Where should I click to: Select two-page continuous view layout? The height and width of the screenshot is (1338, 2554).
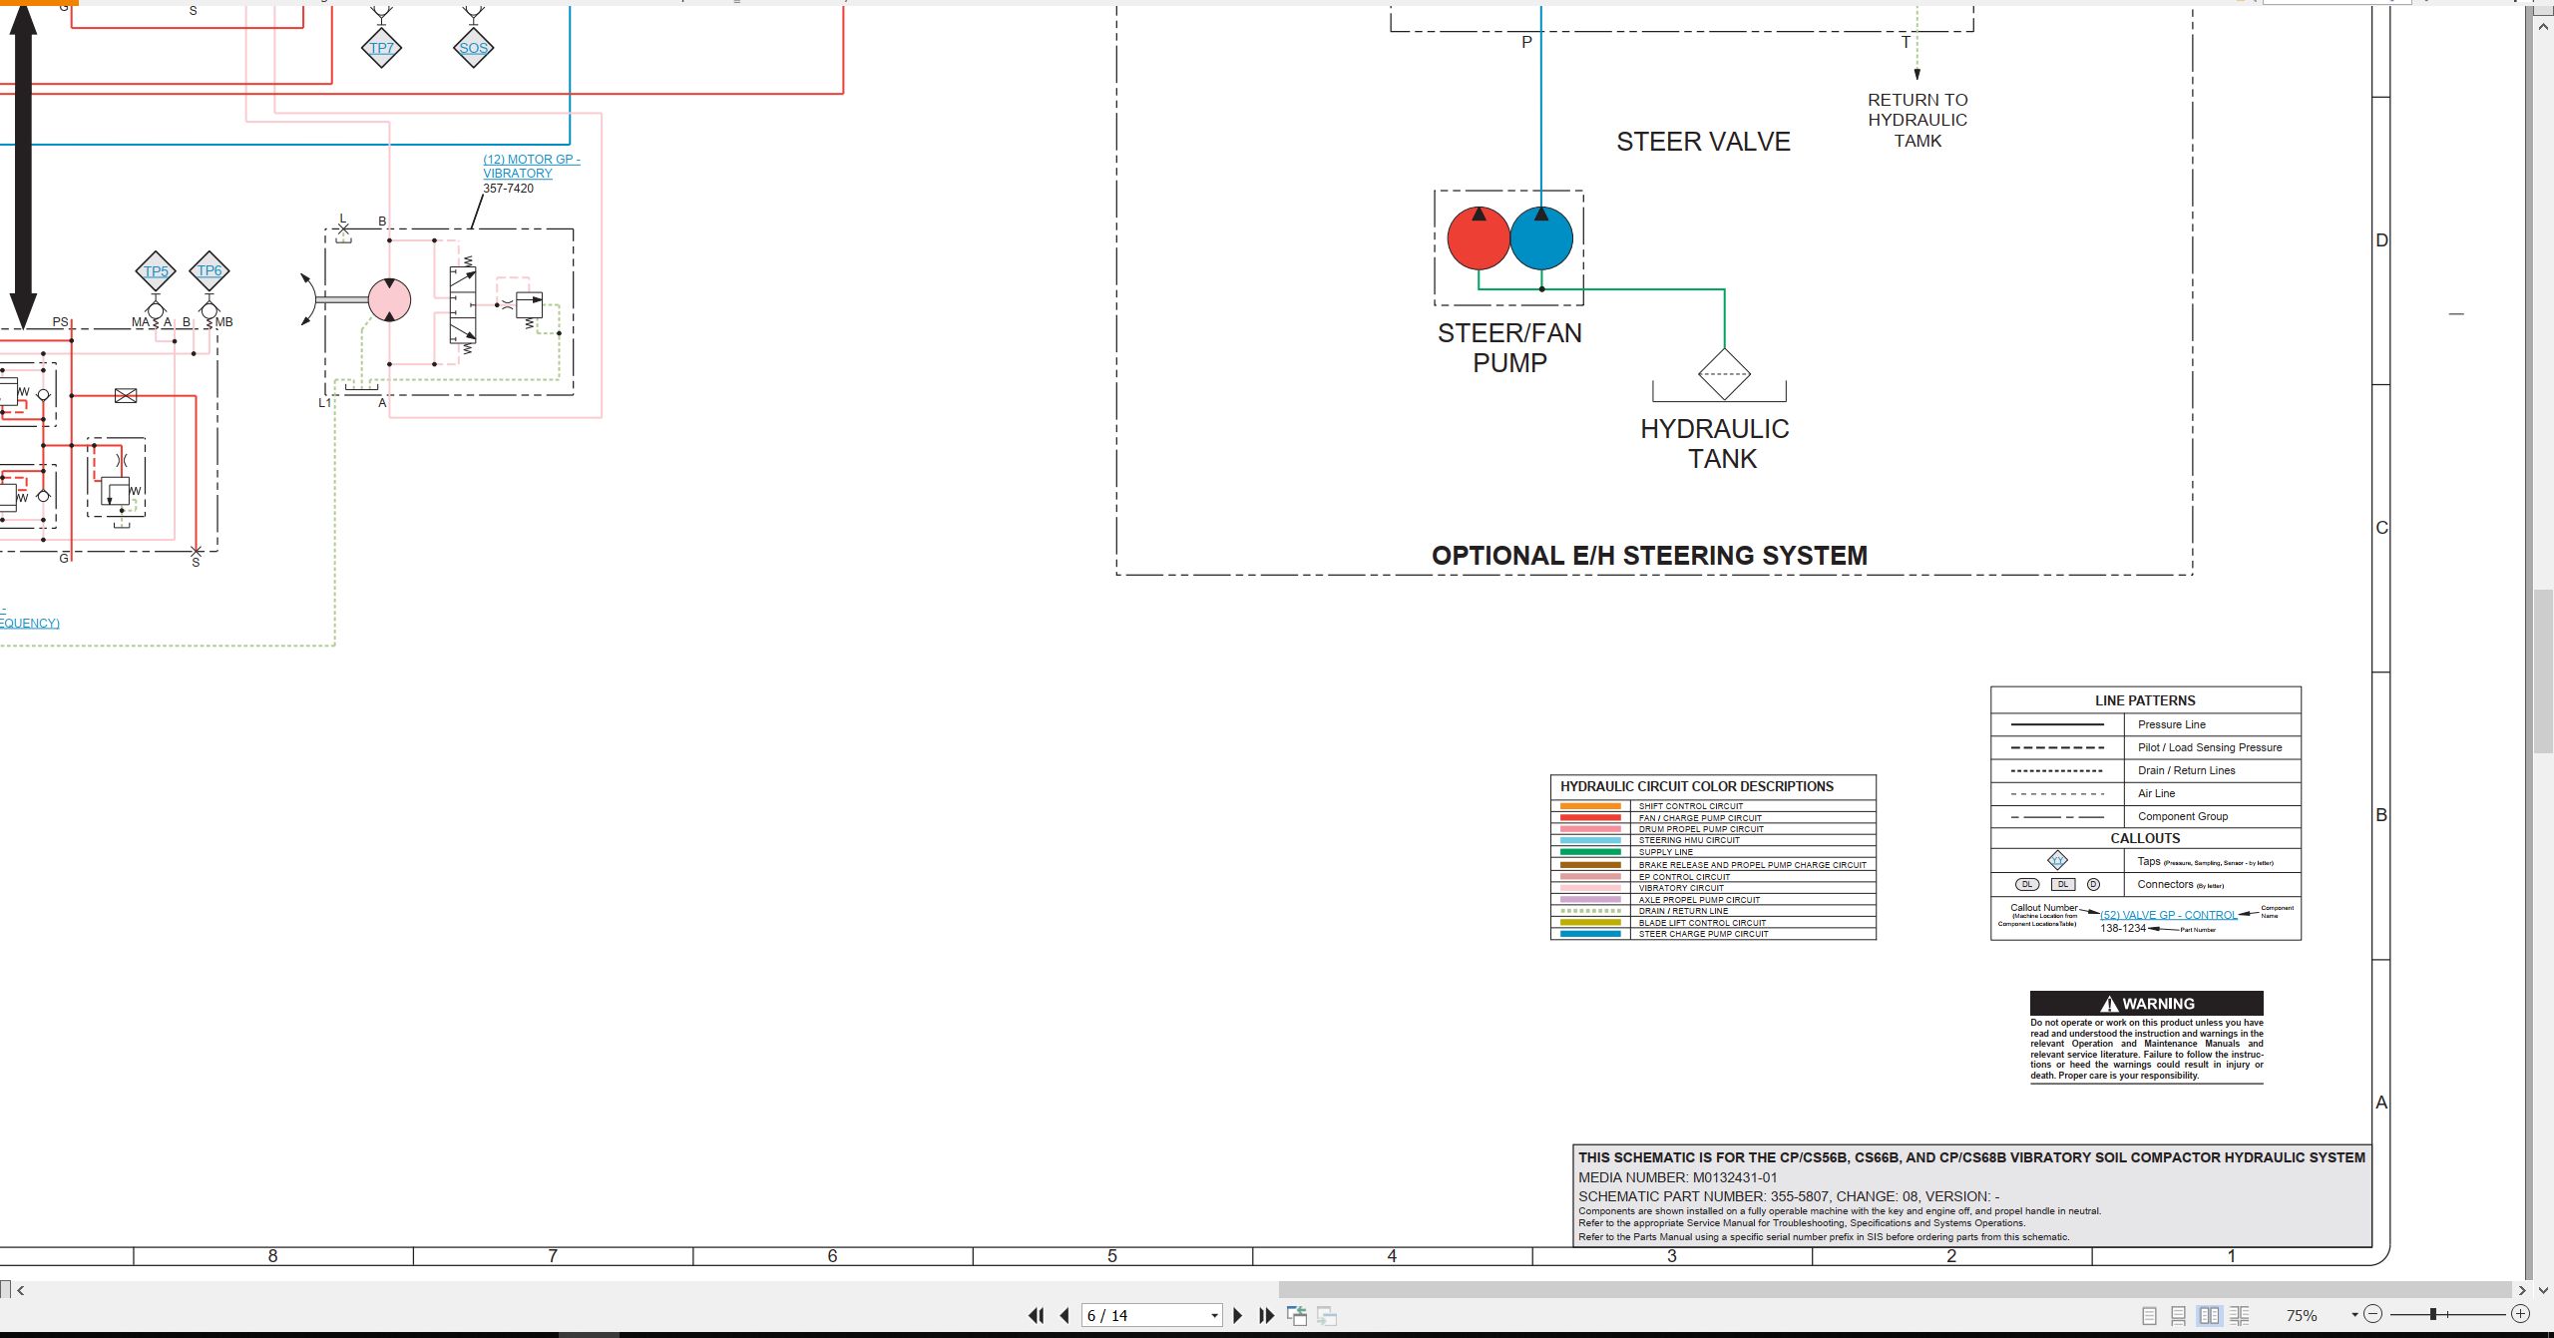2240,1316
